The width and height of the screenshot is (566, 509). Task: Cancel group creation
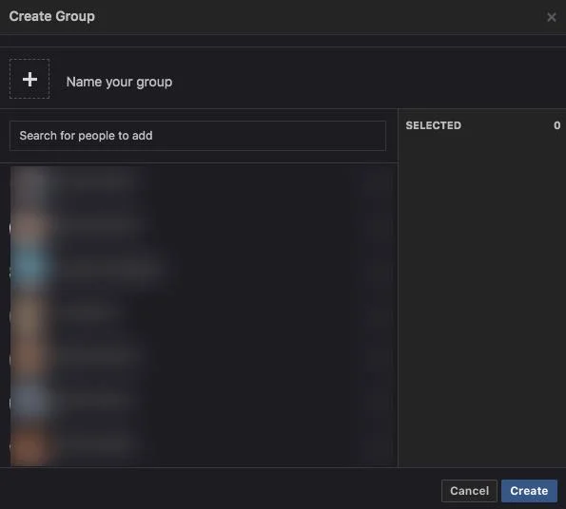click(469, 491)
